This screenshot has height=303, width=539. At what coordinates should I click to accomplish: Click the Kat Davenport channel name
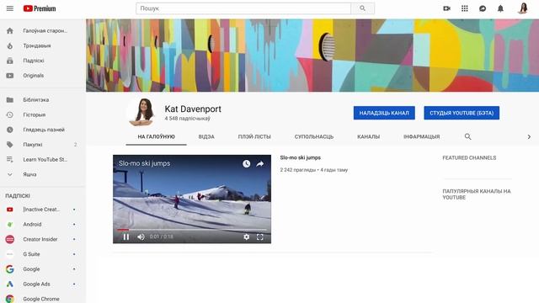click(193, 109)
